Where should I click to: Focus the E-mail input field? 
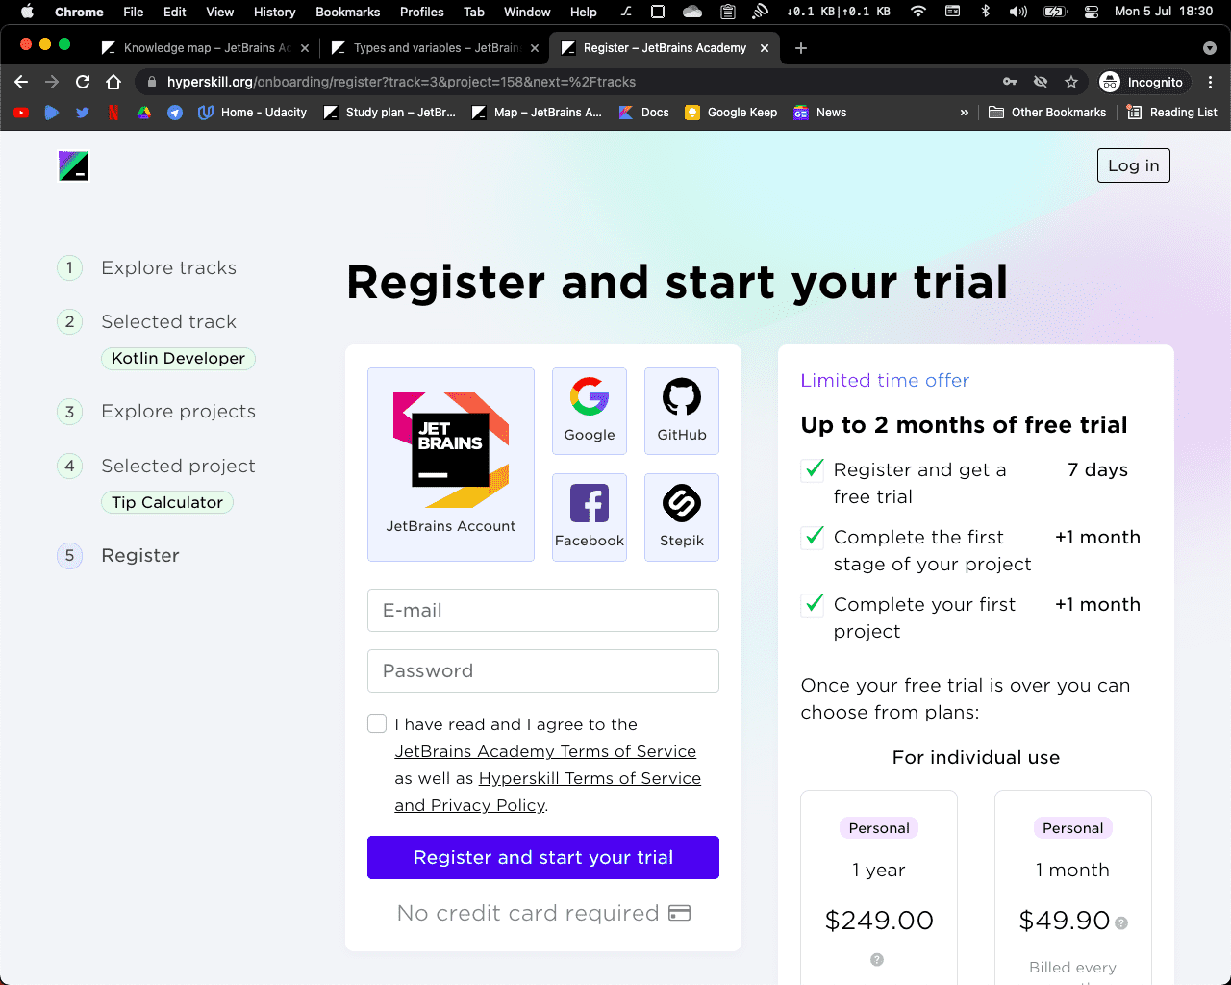pyautogui.click(x=543, y=610)
